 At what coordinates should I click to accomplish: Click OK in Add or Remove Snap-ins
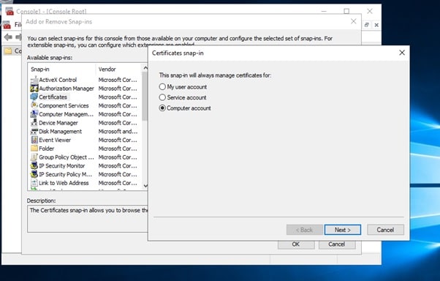296,244
